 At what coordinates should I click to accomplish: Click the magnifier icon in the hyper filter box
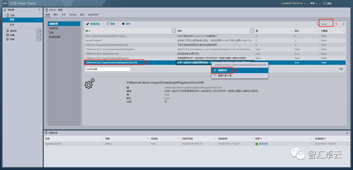click(319, 24)
